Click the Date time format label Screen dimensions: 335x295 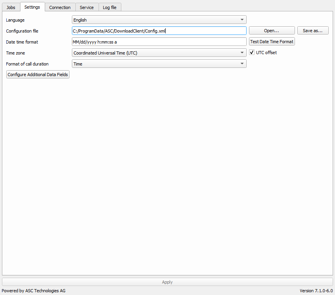pyautogui.click(x=22, y=42)
